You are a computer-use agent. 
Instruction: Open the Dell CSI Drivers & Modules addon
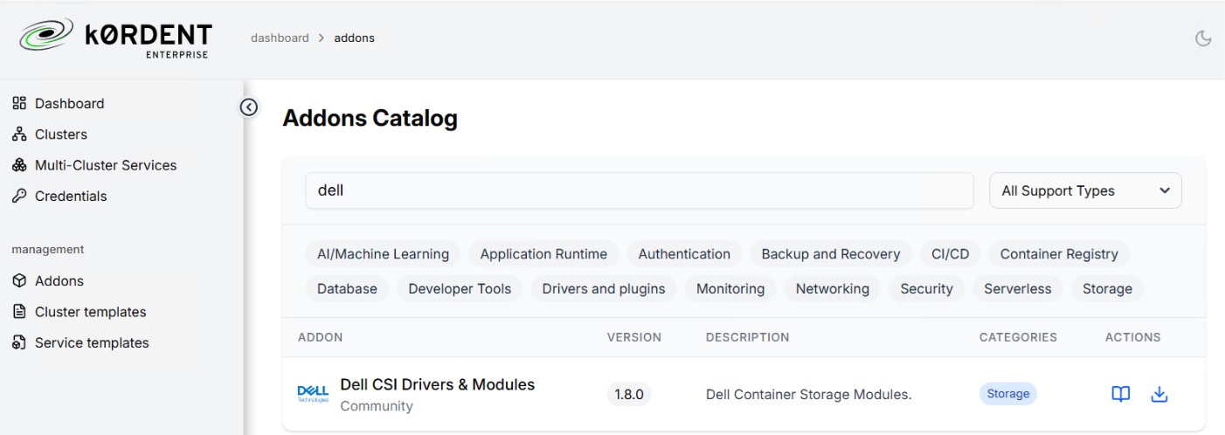click(x=437, y=384)
